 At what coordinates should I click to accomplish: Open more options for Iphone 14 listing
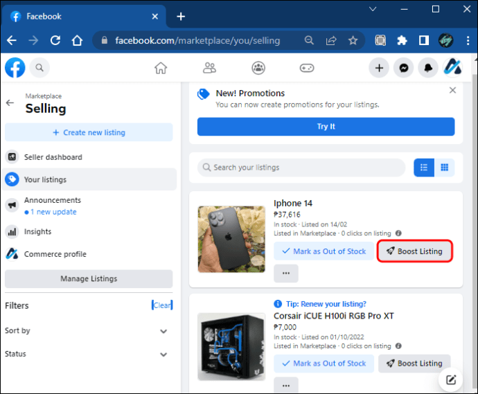click(x=286, y=274)
